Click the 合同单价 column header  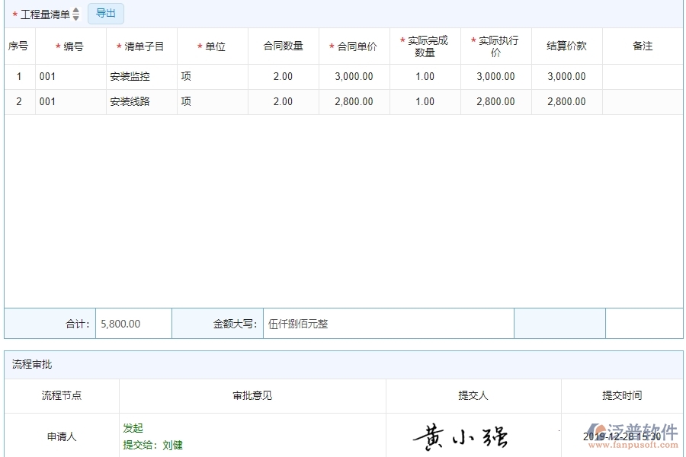pos(354,46)
